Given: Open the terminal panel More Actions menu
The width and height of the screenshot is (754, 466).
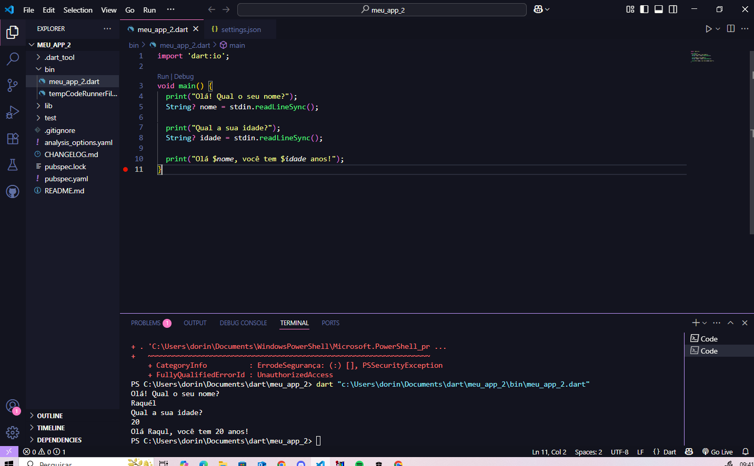Looking at the screenshot, I should click(x=717, y=323).
